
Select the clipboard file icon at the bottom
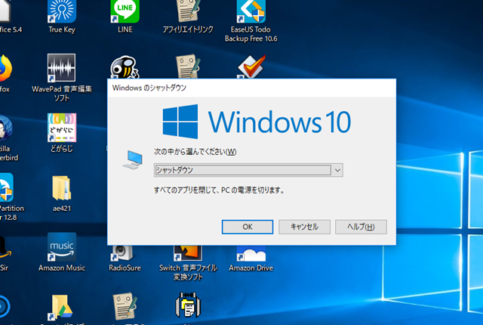click(188, 306)
